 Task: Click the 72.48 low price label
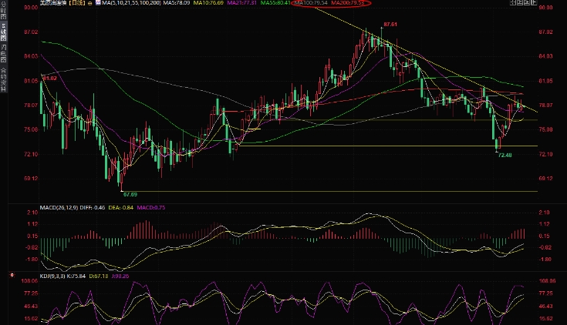(x=505, y=156)
